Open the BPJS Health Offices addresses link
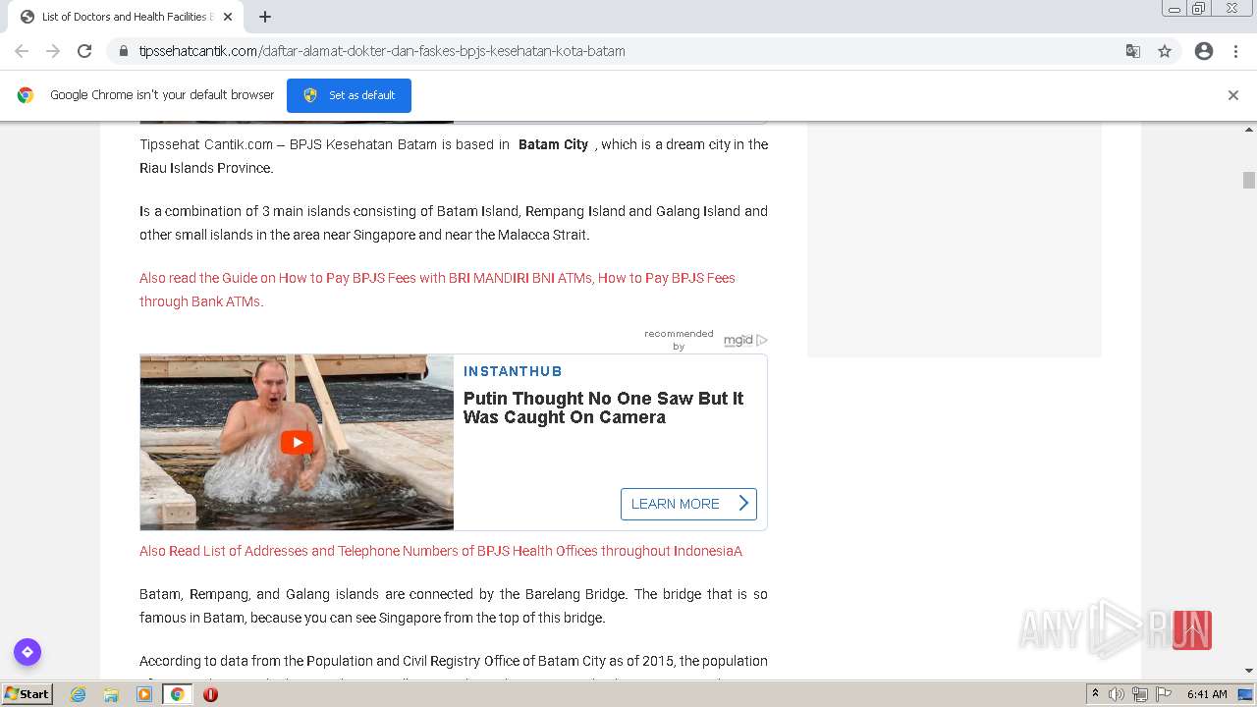The width and height of the screenshot is (1257, 707). tap(441, 551)
